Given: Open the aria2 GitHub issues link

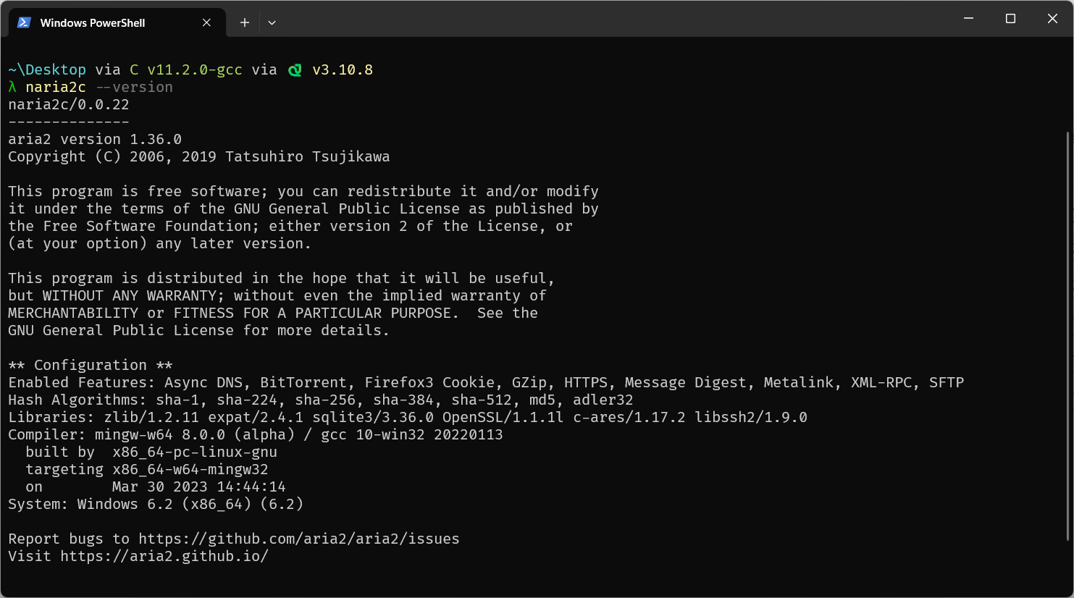Looking at the screenshot, I should point(298,539).
